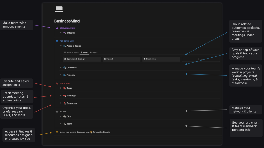Click the laptop page icon above BusinessMind
The image size is (264, 148).
click(x=59, y=9)
